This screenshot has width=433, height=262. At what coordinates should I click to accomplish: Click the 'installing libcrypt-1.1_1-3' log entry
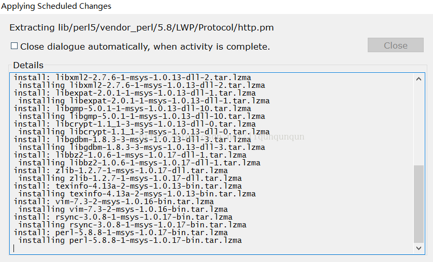[x=144, y=132]
